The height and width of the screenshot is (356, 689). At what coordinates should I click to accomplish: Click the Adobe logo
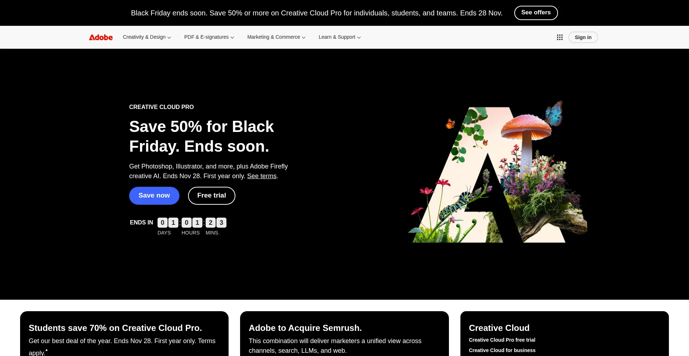point(101,37)
